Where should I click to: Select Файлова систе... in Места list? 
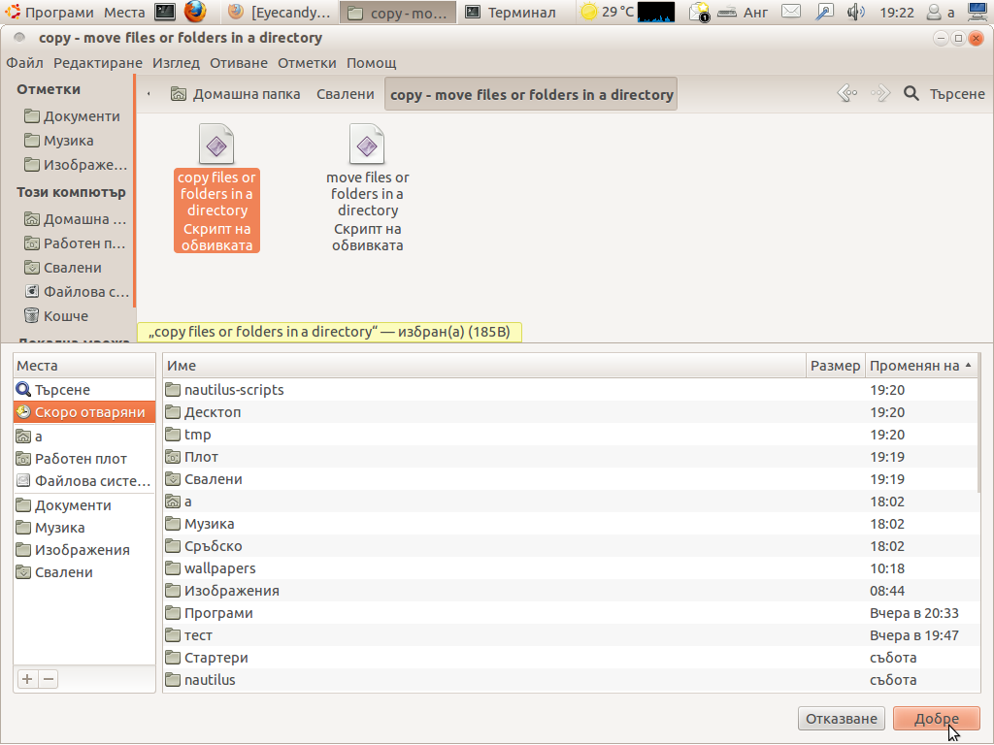pyautogui.click(x=84, y=481)
